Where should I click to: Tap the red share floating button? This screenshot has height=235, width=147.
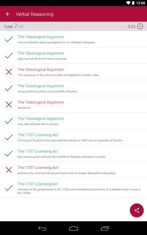(137, 210)
